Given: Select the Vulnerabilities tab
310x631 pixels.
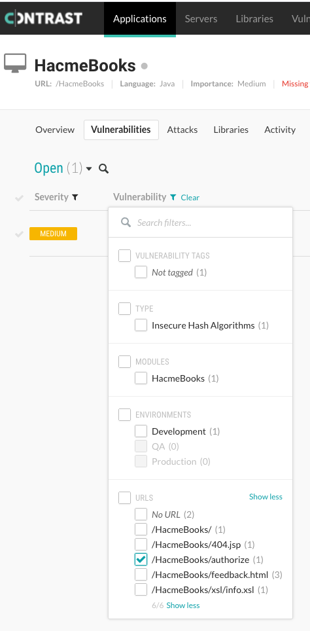Looking at the screenshot, I should (x=121, y=130).
